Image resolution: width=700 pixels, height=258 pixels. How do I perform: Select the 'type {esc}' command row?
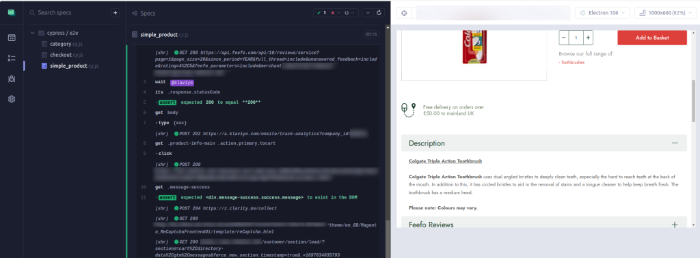coord(258,123)
